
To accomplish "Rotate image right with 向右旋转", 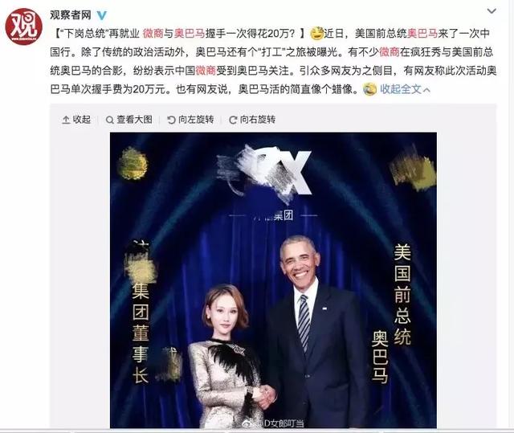I will point(252,120).
